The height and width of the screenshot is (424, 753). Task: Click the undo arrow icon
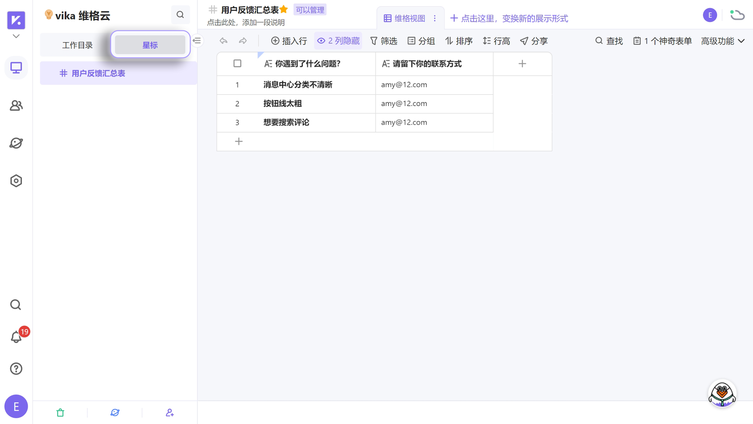223,41
